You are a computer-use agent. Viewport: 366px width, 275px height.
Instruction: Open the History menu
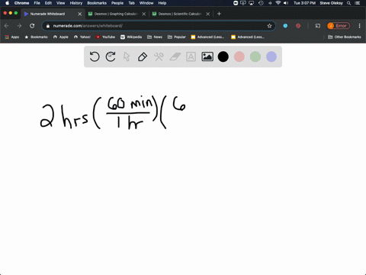pyautogui.click(x=76, y=3)
